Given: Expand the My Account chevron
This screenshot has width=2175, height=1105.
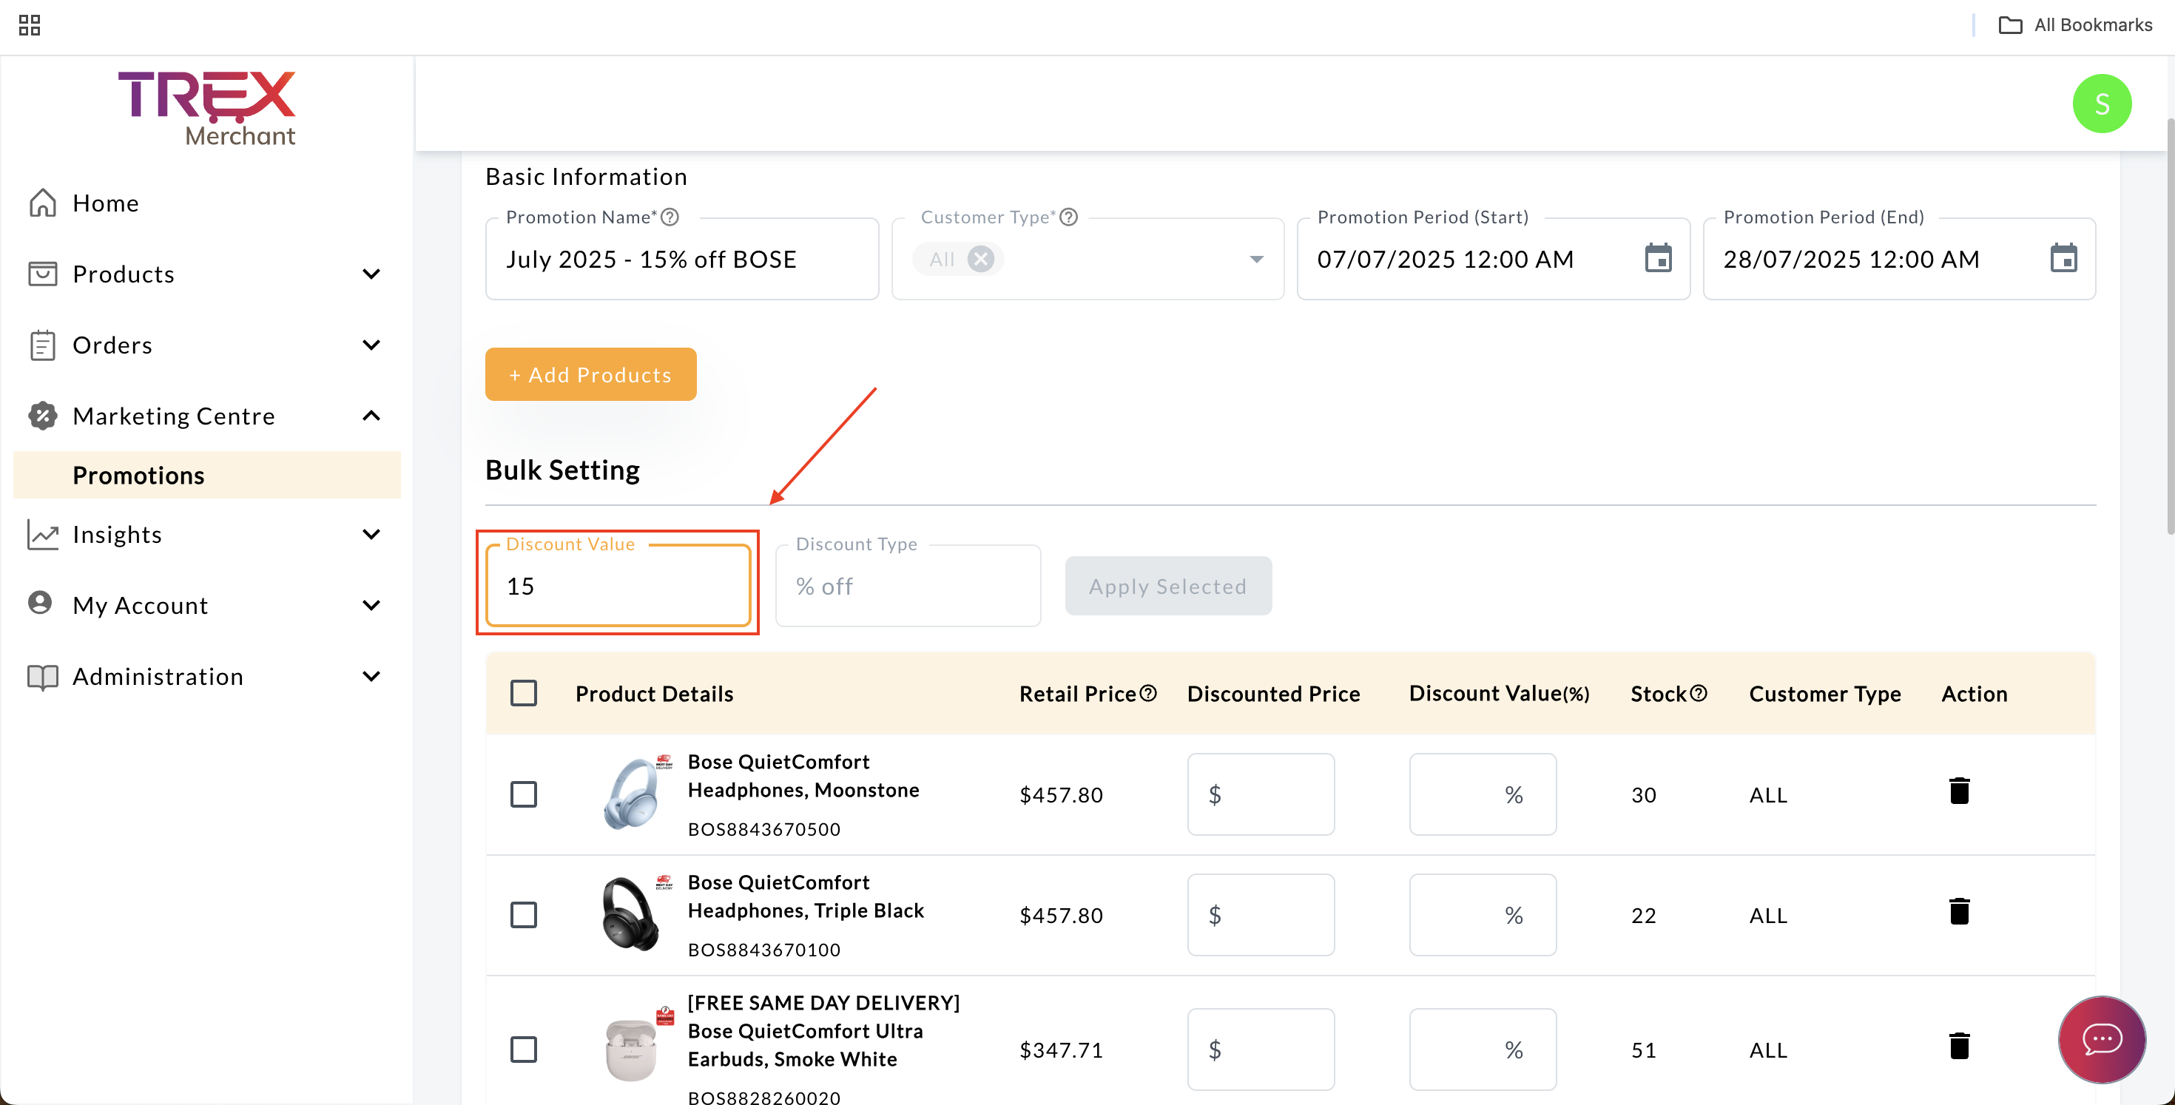Looking at the screenshot, I should [371, 605].
